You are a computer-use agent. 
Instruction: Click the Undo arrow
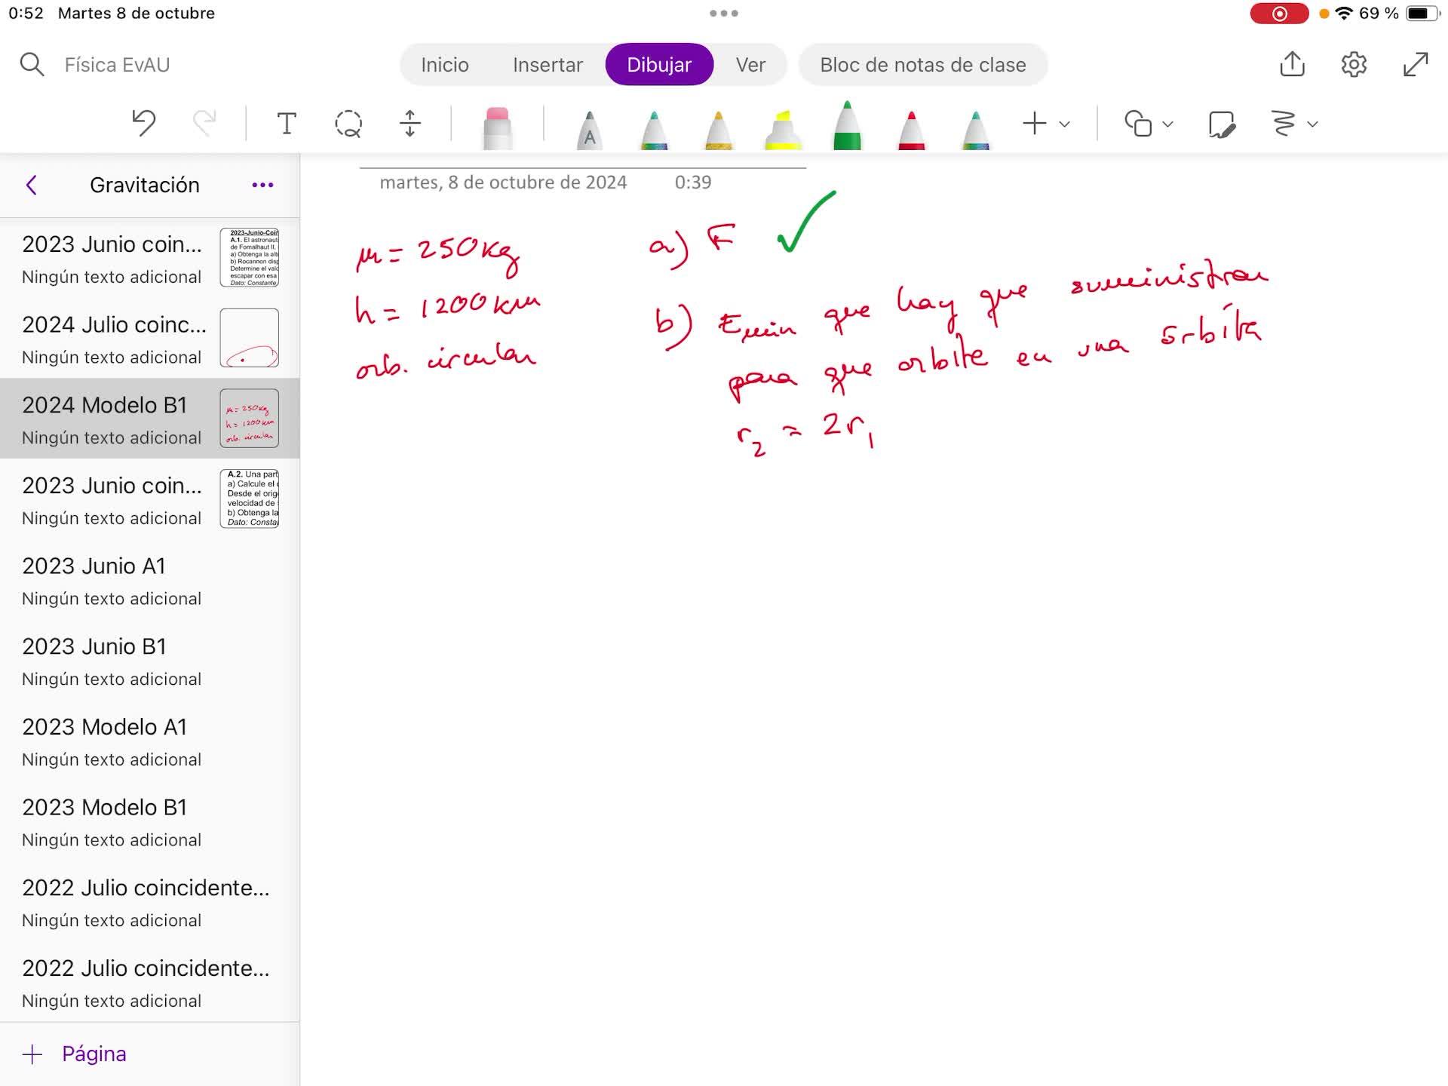pos(143,123)
